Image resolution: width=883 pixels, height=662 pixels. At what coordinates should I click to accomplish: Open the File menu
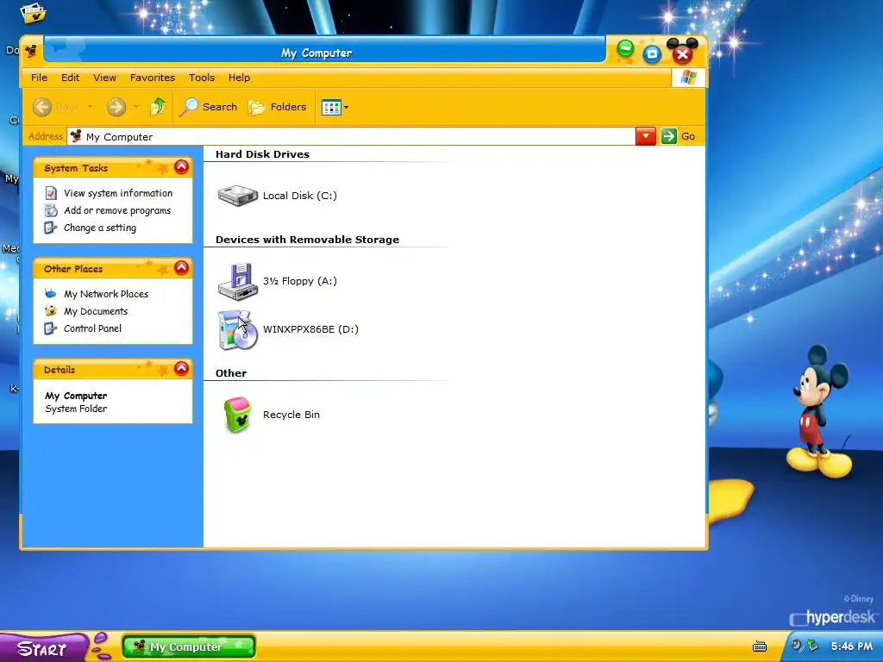(39, 78)
